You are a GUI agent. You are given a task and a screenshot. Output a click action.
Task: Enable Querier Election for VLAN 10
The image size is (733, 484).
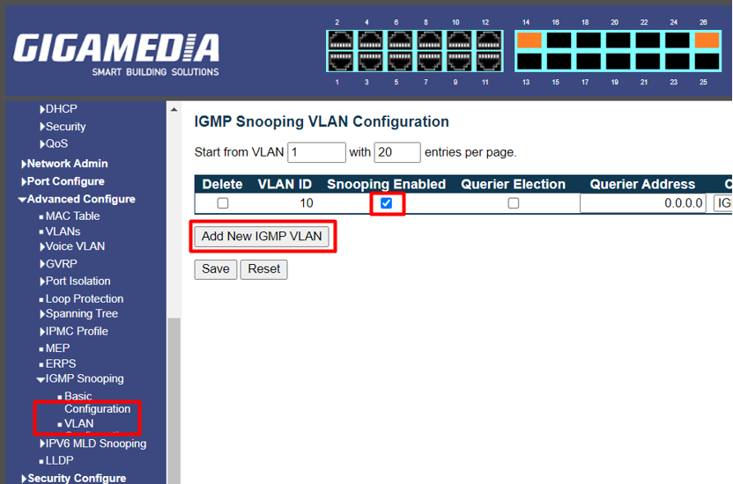point(514,203)
